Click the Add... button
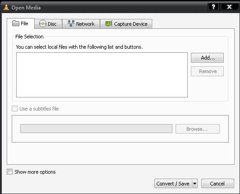Viewport: 240px width, 194px height. point(207,58)
